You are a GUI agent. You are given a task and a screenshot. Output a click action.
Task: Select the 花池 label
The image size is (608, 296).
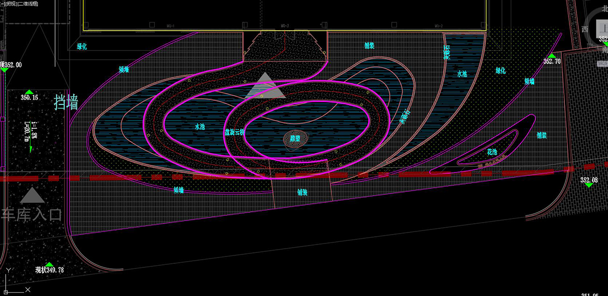[x=492, y=152]
